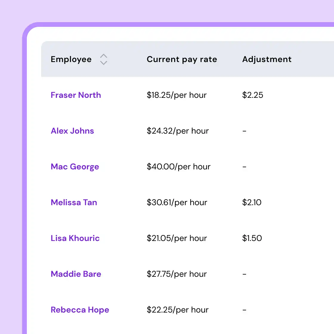Select Melissa Tan's $2.10 adjustment
This screenshot has width=334, height=334.
pyautogui.click(x=252, y=202)
